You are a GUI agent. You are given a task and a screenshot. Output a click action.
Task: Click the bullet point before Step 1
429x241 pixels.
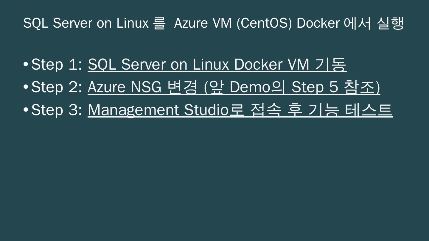click(26, 64)
